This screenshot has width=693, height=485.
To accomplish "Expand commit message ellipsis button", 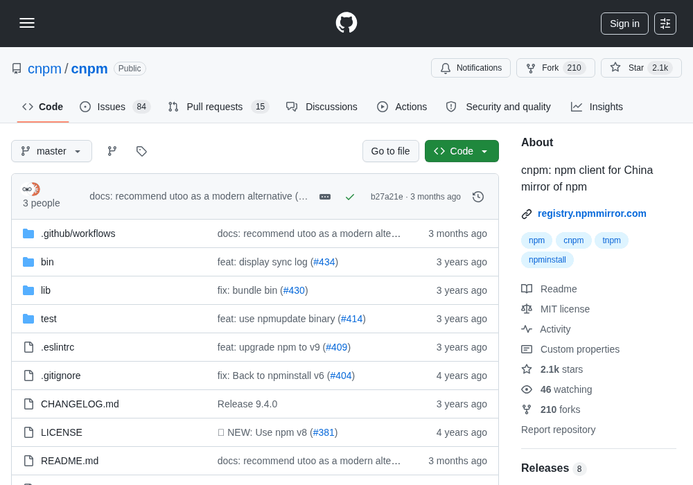I will (x=325, y=197).
